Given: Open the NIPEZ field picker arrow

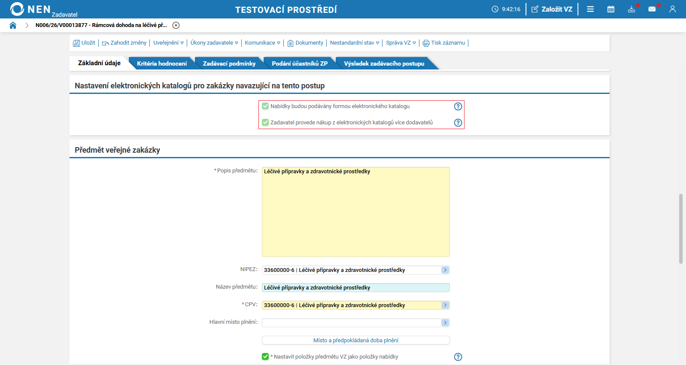Looking at the screenshot, I should (445, 270).
